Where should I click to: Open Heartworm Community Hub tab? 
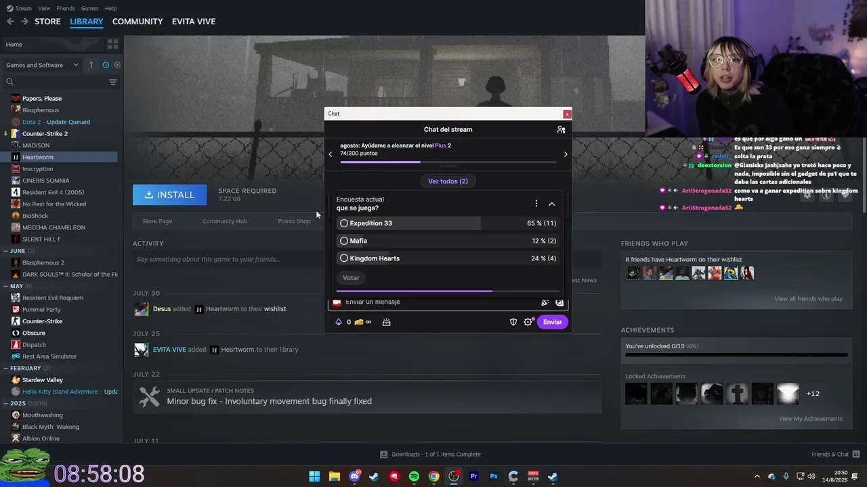pos(225,221)
